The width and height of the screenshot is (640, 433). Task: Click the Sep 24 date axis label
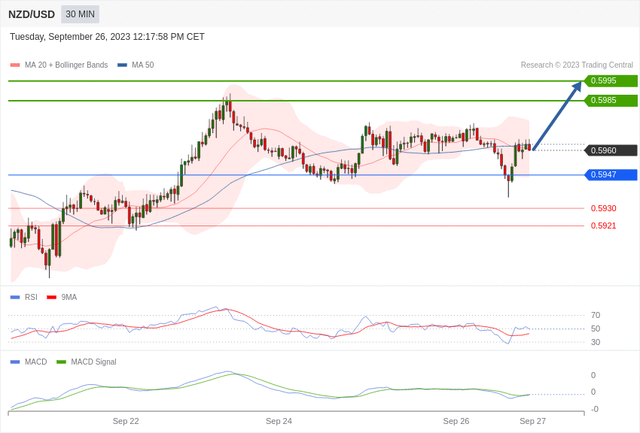279,421
